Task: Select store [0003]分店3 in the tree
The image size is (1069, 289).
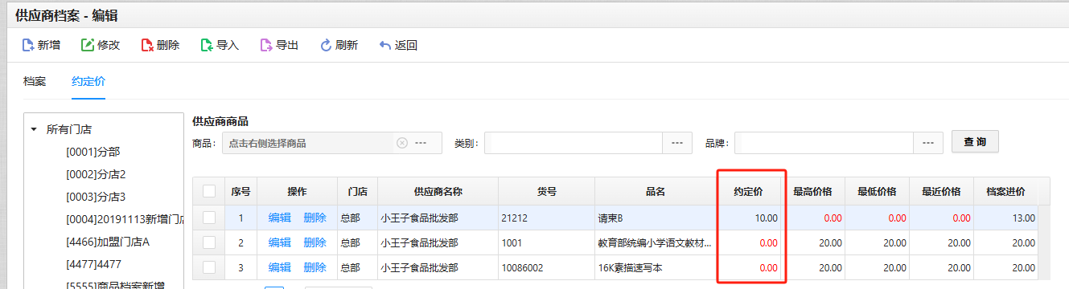Action: (96, 197)
